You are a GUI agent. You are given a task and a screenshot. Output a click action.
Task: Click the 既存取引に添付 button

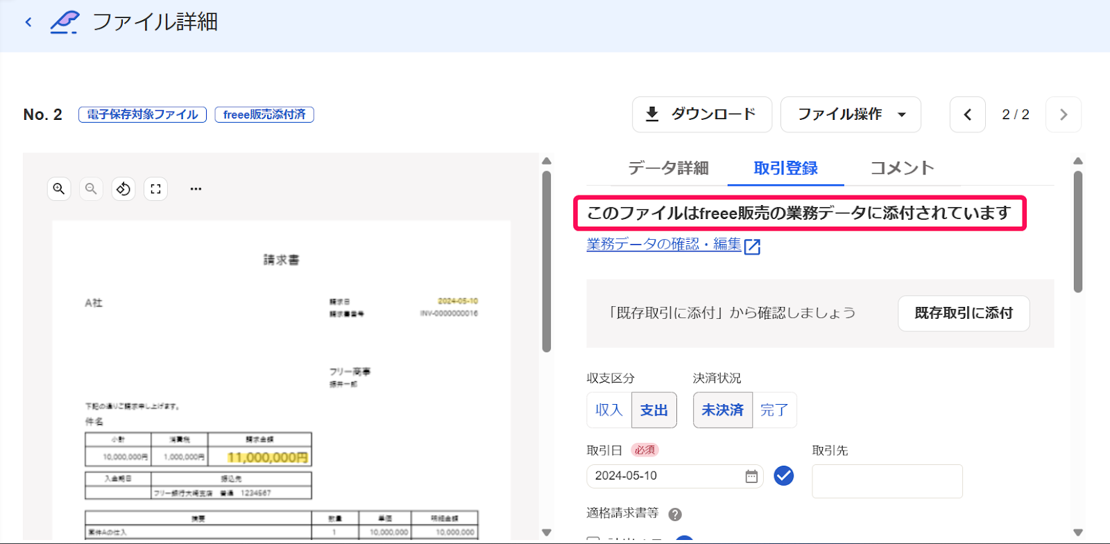click(964, 313)
